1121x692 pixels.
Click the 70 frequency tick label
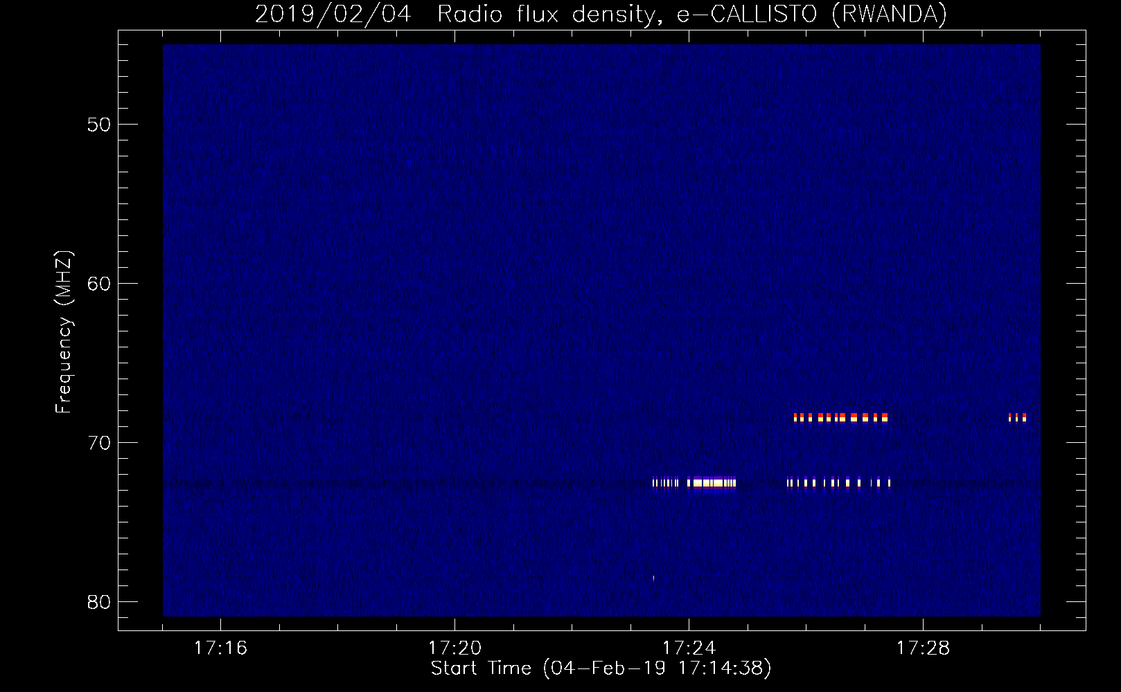coord(99,443)
